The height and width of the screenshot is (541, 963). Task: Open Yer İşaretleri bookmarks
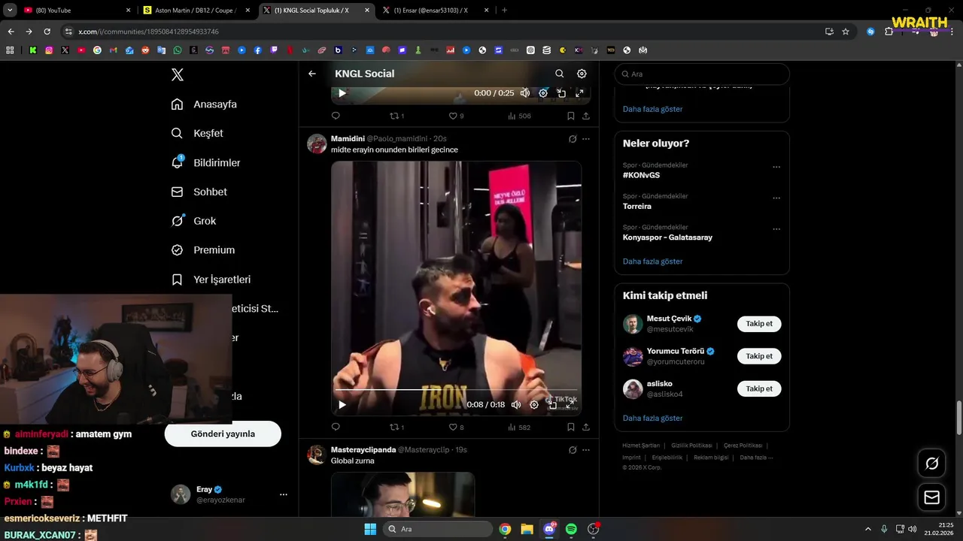tap(211, 280)
